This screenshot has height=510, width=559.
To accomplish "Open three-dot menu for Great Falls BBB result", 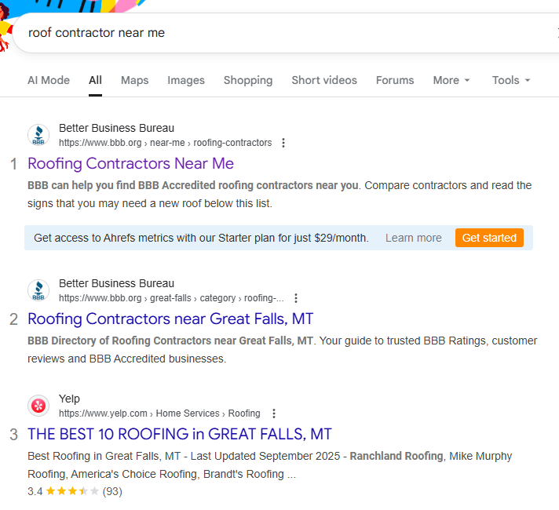I will [296, 298].
